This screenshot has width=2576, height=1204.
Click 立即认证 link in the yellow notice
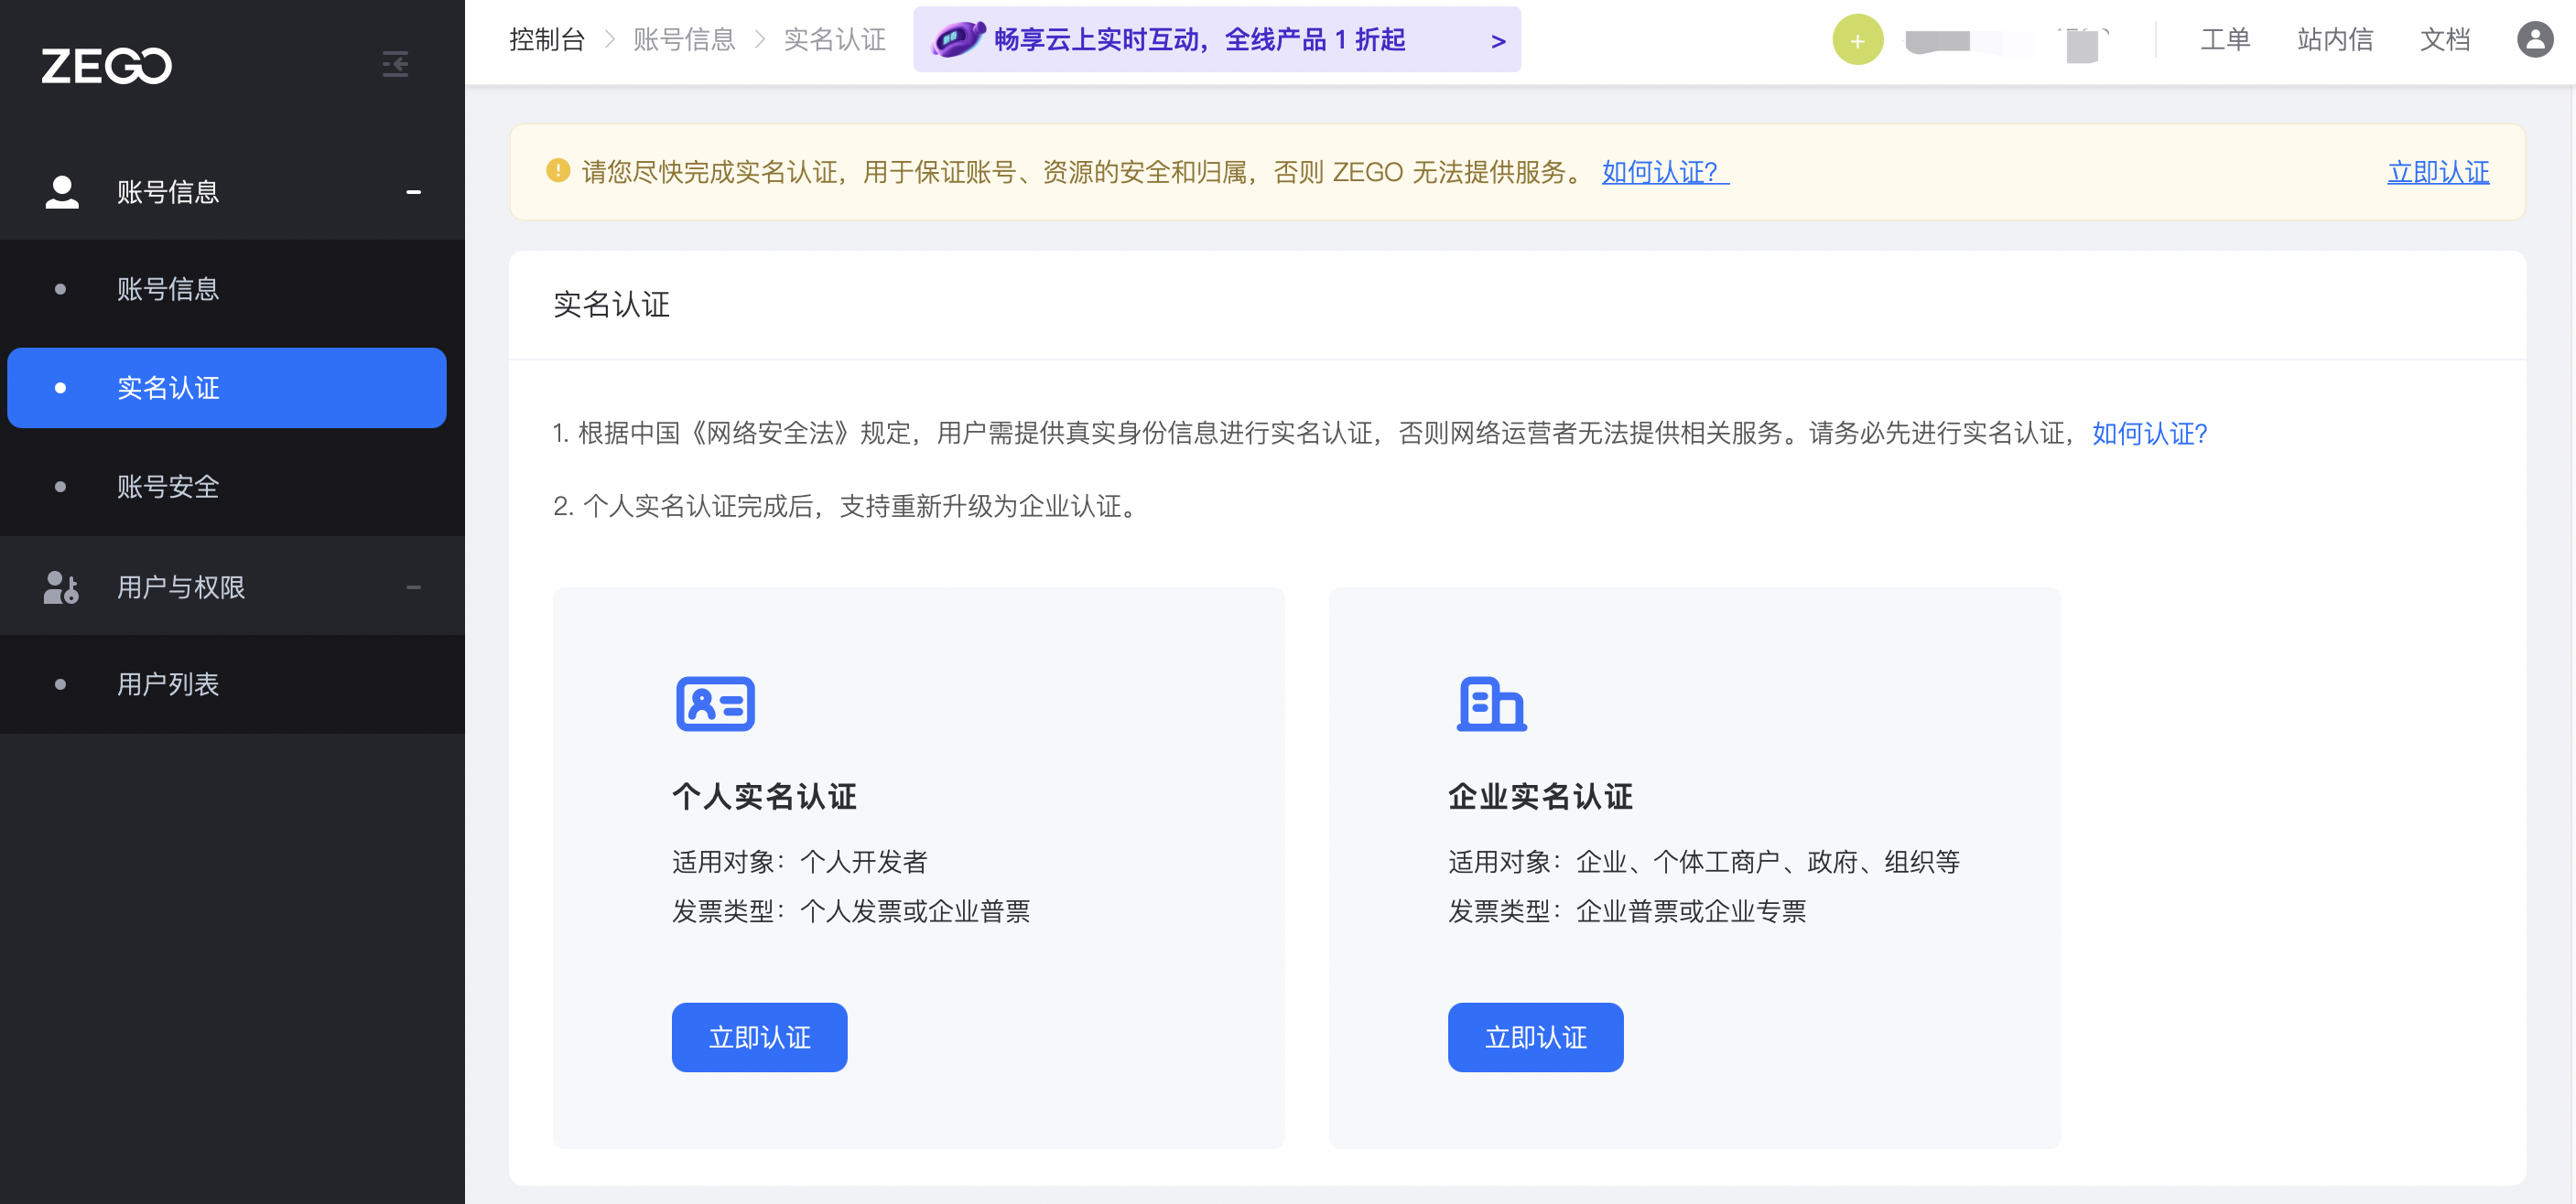pyautogui.click(x=2437, y=172)
